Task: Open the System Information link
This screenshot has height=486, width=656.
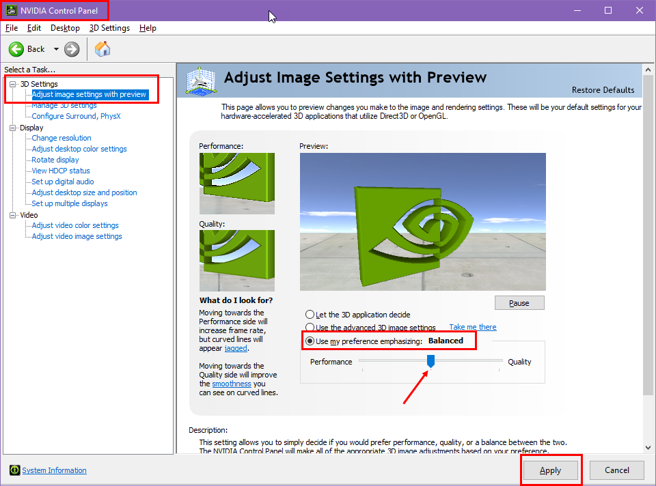Action: click(55, 470)
